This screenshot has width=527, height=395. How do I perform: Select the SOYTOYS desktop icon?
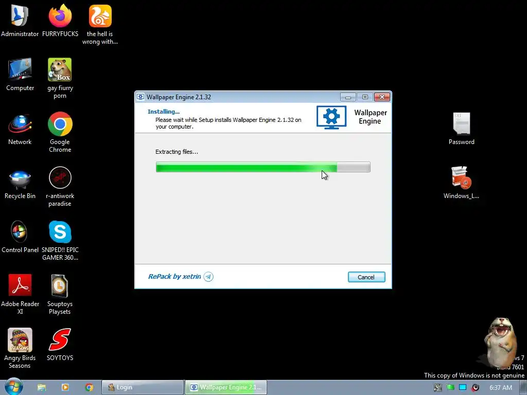click(x=60, y=345)
